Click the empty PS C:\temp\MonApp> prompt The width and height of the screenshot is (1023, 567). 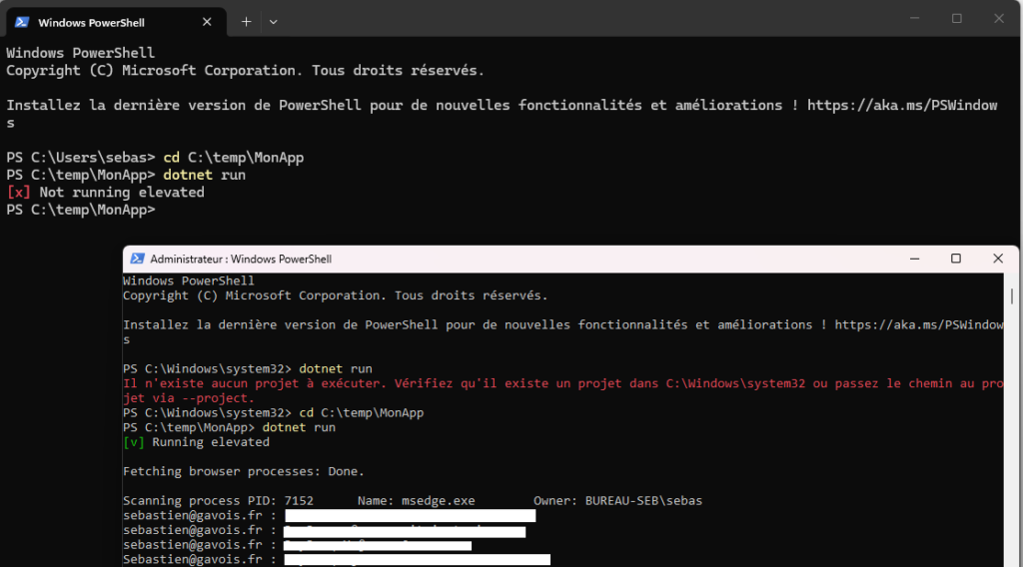[x=81, y=210]
